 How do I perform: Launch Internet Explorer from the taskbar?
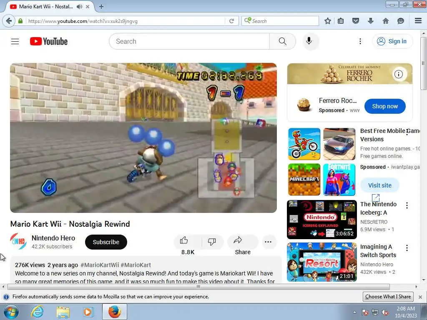[x=37, y=312]
